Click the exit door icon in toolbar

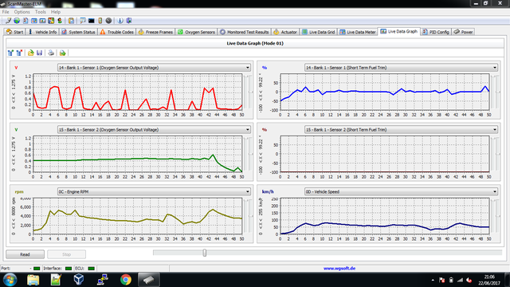[x=129, y=21]
